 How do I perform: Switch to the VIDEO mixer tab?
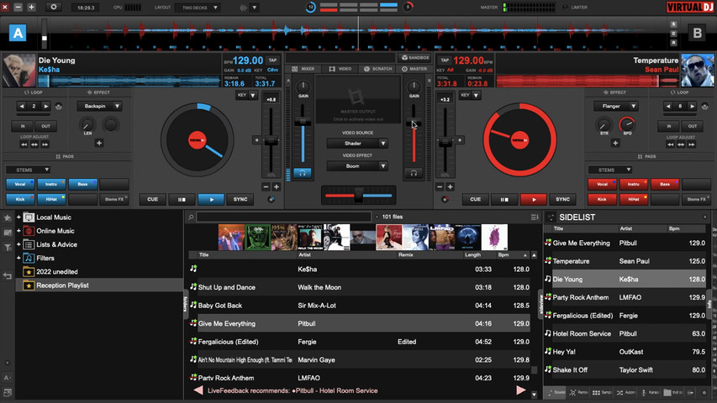click(340, 69)
